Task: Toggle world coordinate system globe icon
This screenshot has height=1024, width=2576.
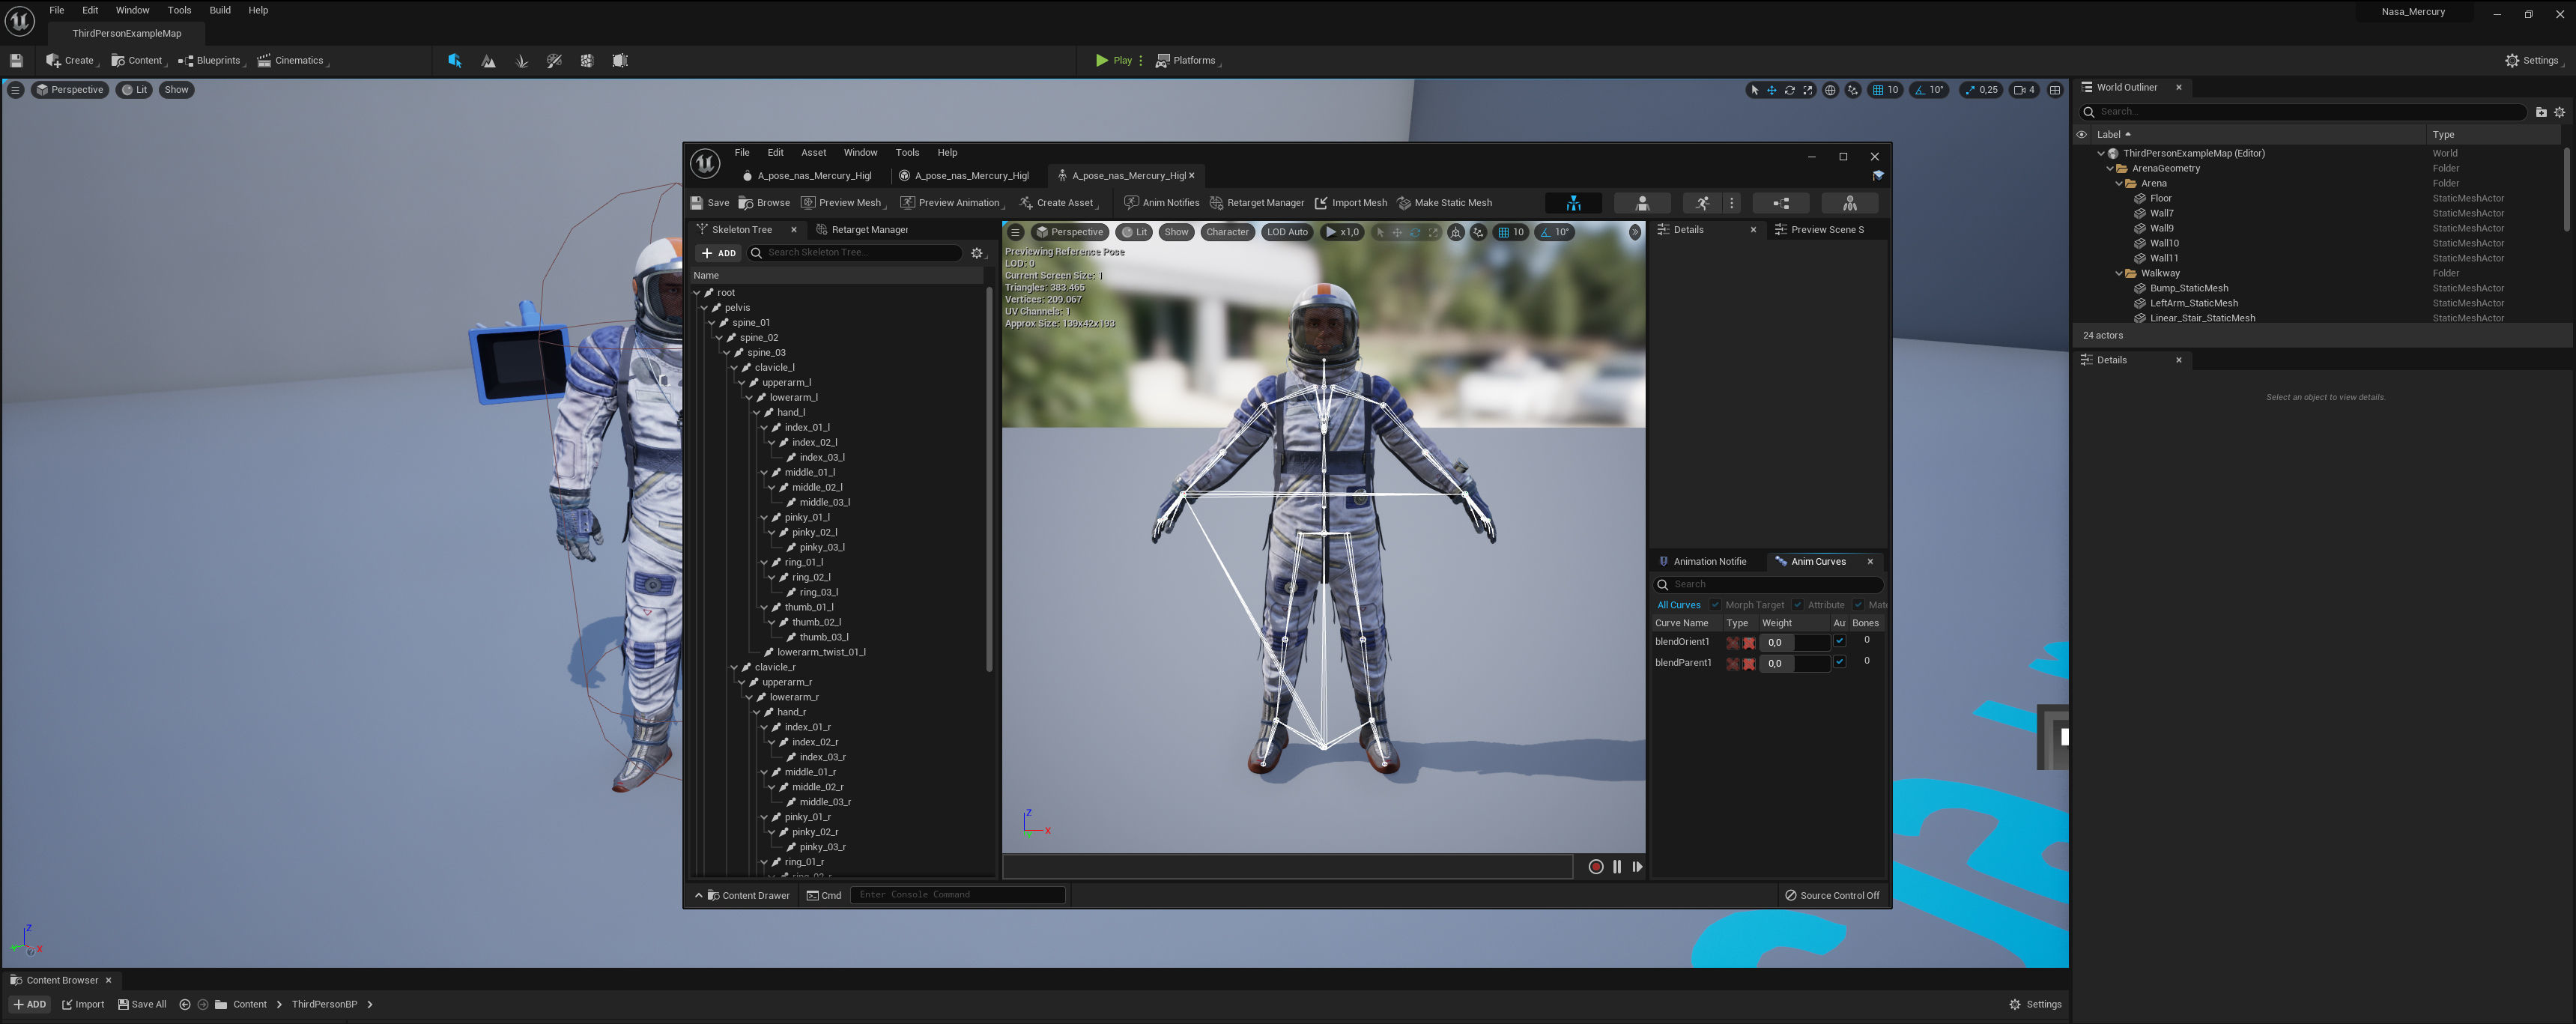Action: (x=1830, y=90)
